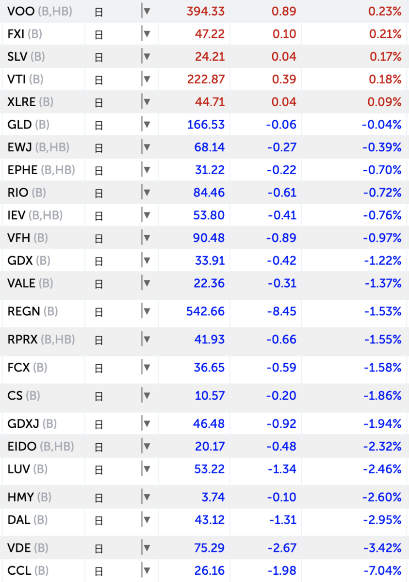Screen dimensions: 409x582
Task: Click the daily chart icon on the GLD row
Action: click(x=98, y=125)
